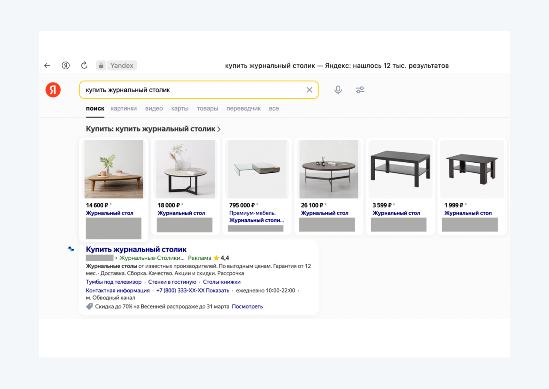549x389 pixels.
Task: Click inside the search input field
Action: [192, 90]
